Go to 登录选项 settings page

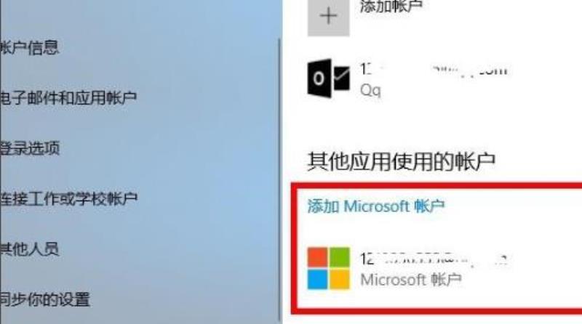pos(30,148)
